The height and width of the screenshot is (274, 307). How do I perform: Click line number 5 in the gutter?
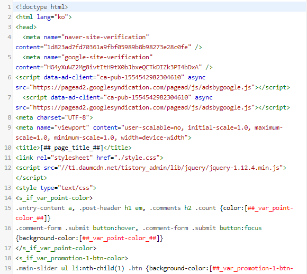point(10,57)
